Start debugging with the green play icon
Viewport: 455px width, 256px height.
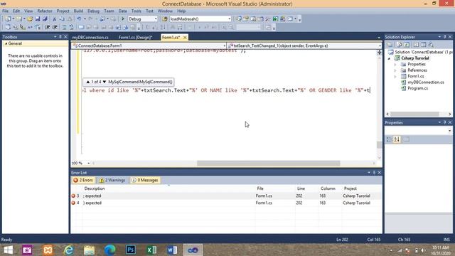click(123, 19)
